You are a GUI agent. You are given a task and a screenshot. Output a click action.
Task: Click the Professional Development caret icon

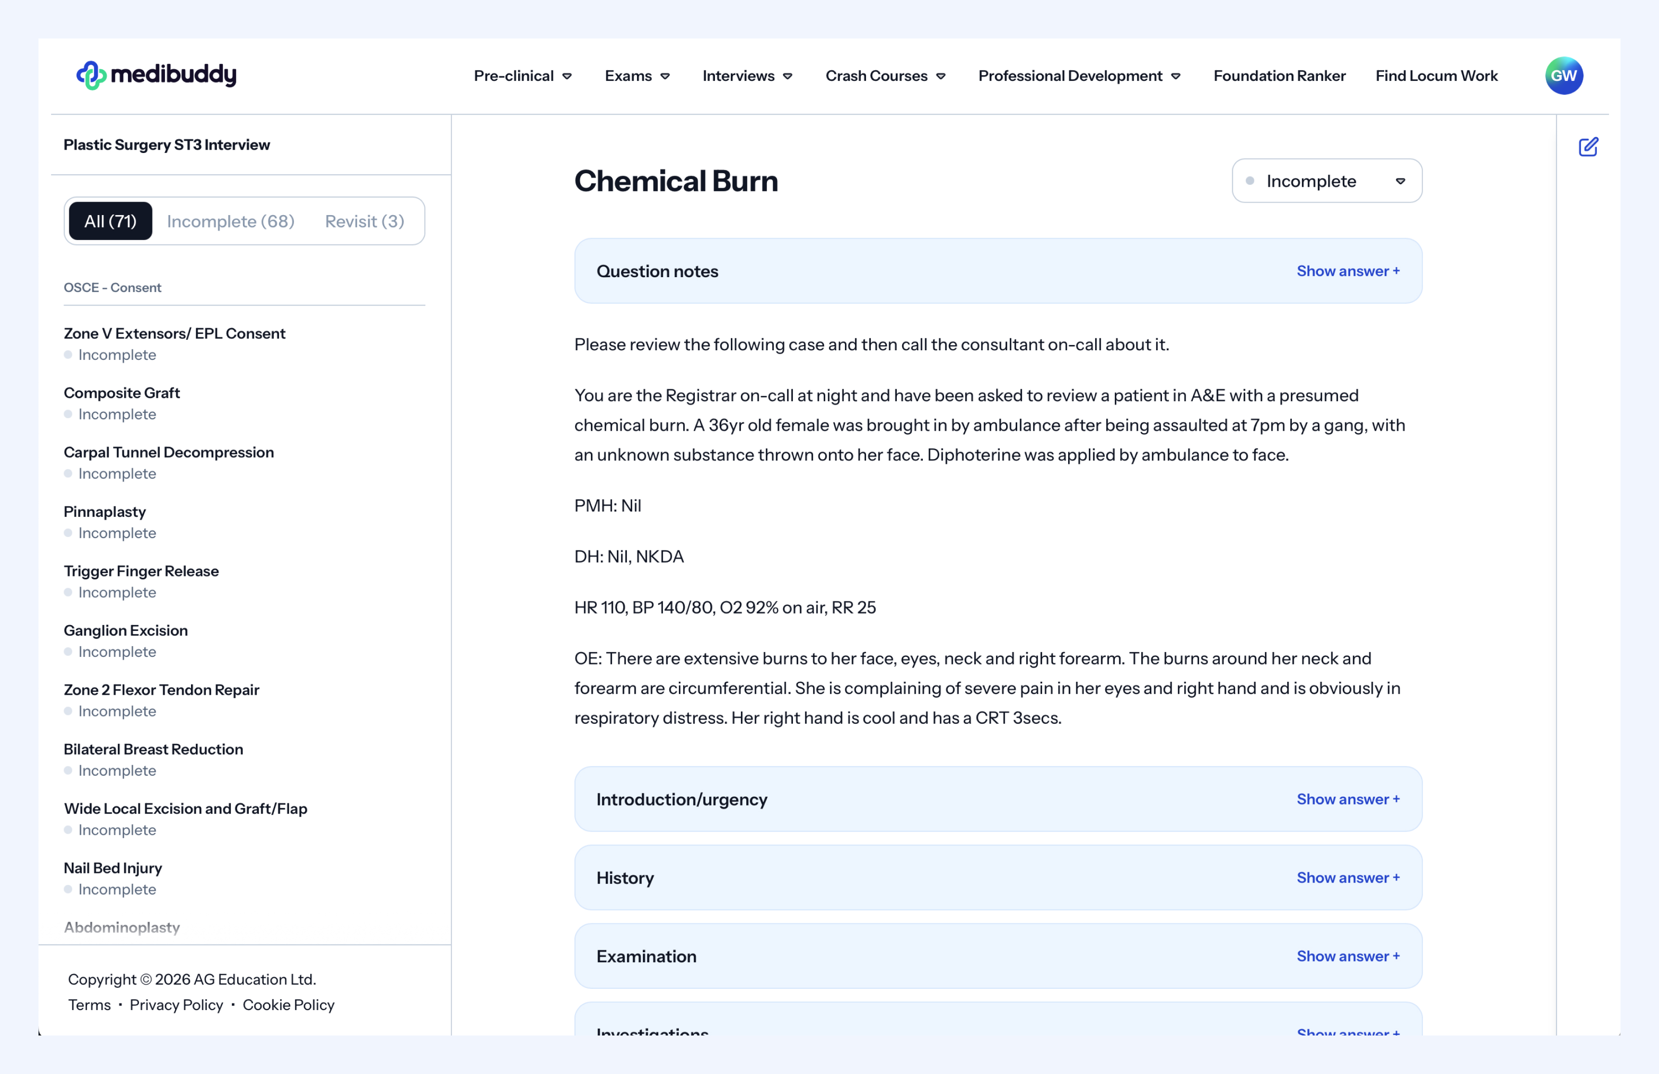1175,76
